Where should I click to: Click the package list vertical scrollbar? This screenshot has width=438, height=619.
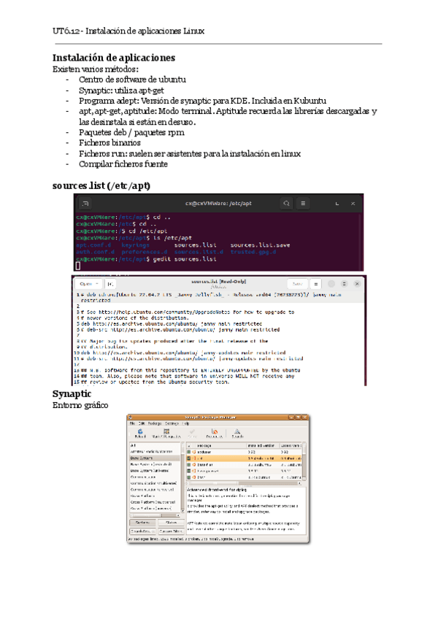304,461
